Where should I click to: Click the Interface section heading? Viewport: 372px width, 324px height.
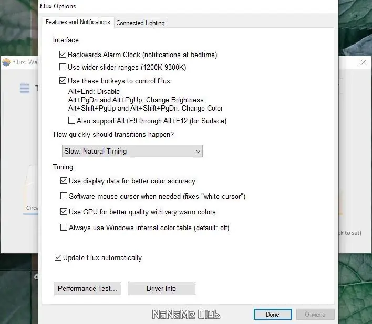point(66,40)
